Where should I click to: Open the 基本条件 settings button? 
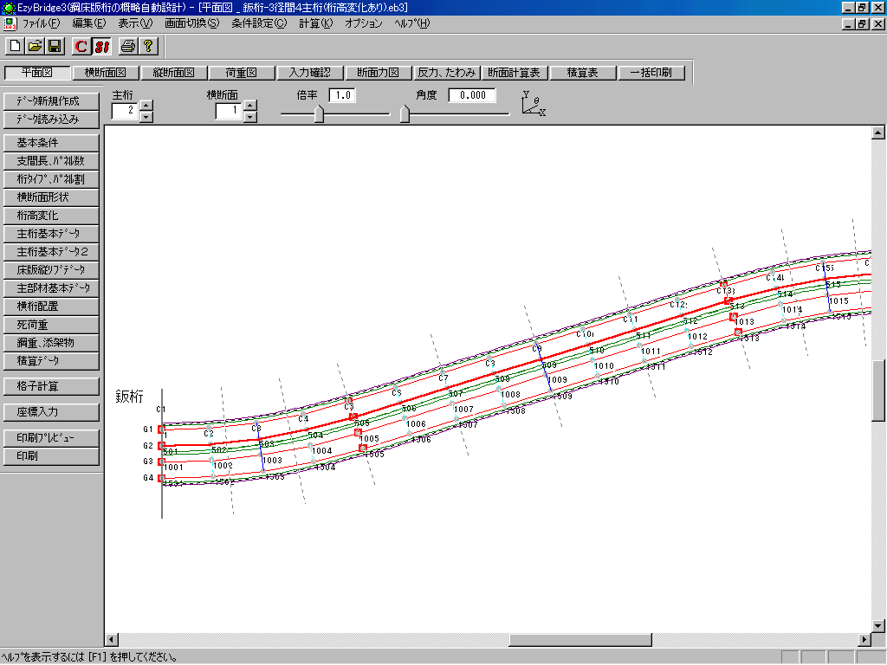(51, 143)
